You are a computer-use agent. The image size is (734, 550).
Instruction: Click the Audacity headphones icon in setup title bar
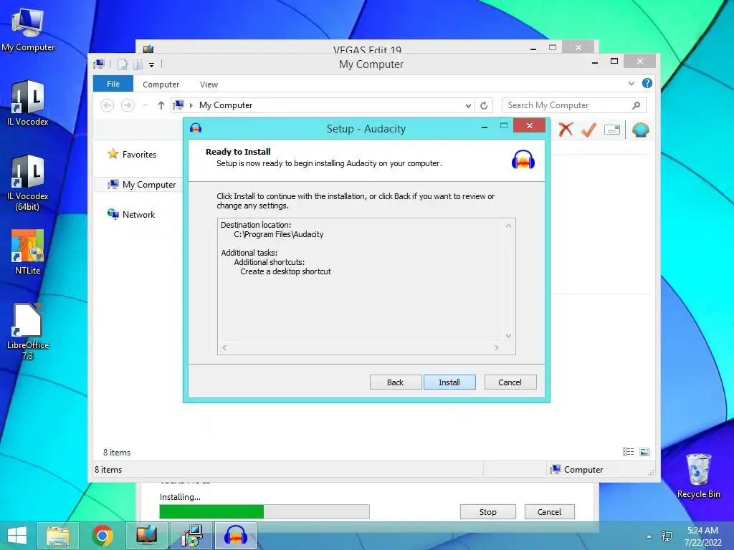click(x=196, y=127)
